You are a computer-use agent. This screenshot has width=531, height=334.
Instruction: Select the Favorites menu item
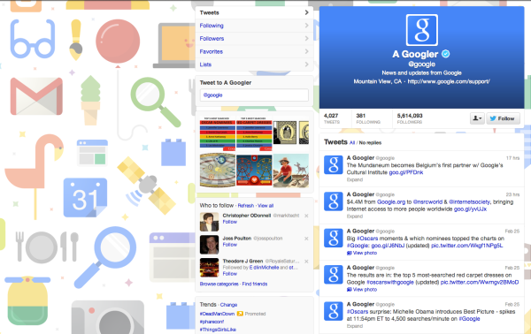[x=254, y=52]
